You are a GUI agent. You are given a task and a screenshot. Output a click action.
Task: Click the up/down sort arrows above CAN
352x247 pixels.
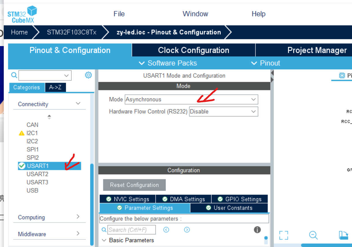click(x=49, y=117)
